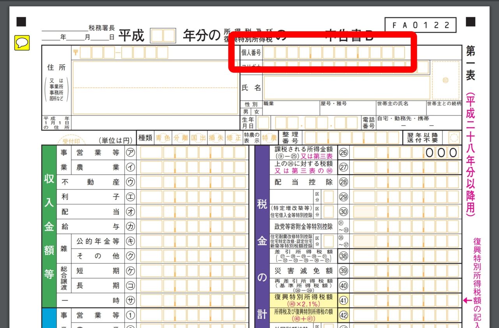Screen dimensions: 499x328
Task: Toggle the 青色 type option
Action: pos(163,138)
